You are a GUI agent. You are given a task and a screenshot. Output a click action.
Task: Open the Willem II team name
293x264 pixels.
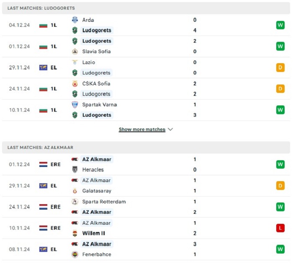pyautogui.click(x=94, y=233)
